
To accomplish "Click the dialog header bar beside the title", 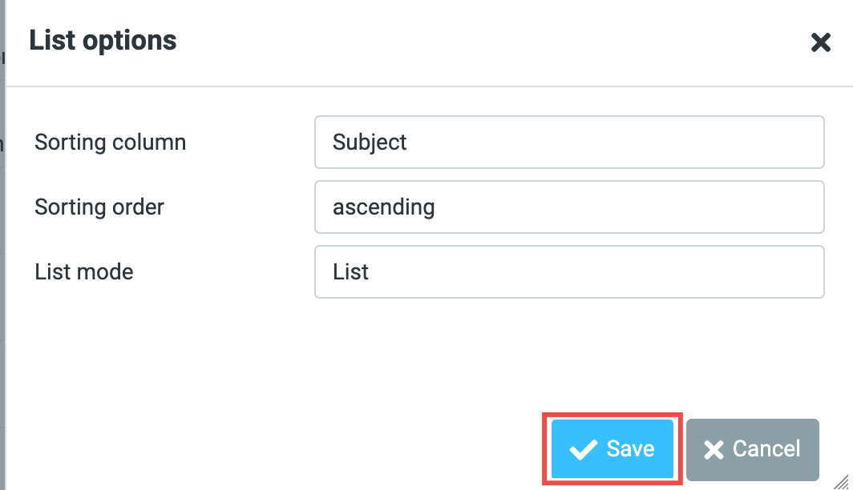I will [x=481, y=42].
